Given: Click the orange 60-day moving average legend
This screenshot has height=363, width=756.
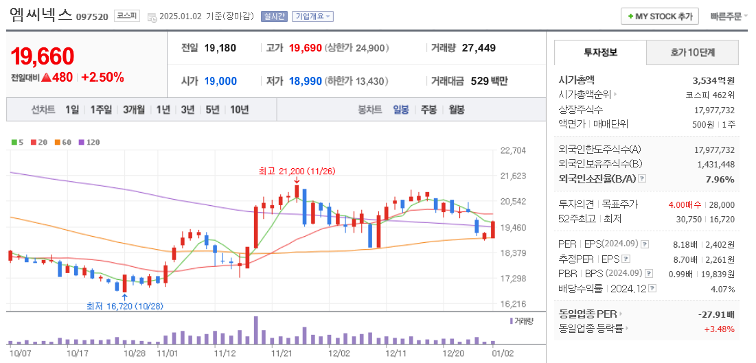Looking at the screenshot, I should tap(62, 142).
